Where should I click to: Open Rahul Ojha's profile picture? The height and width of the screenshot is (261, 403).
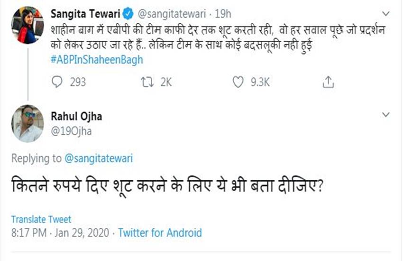point(28,123)
